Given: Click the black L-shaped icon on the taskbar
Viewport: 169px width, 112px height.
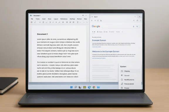Looking at the screenshot, I should coord(80,87).
